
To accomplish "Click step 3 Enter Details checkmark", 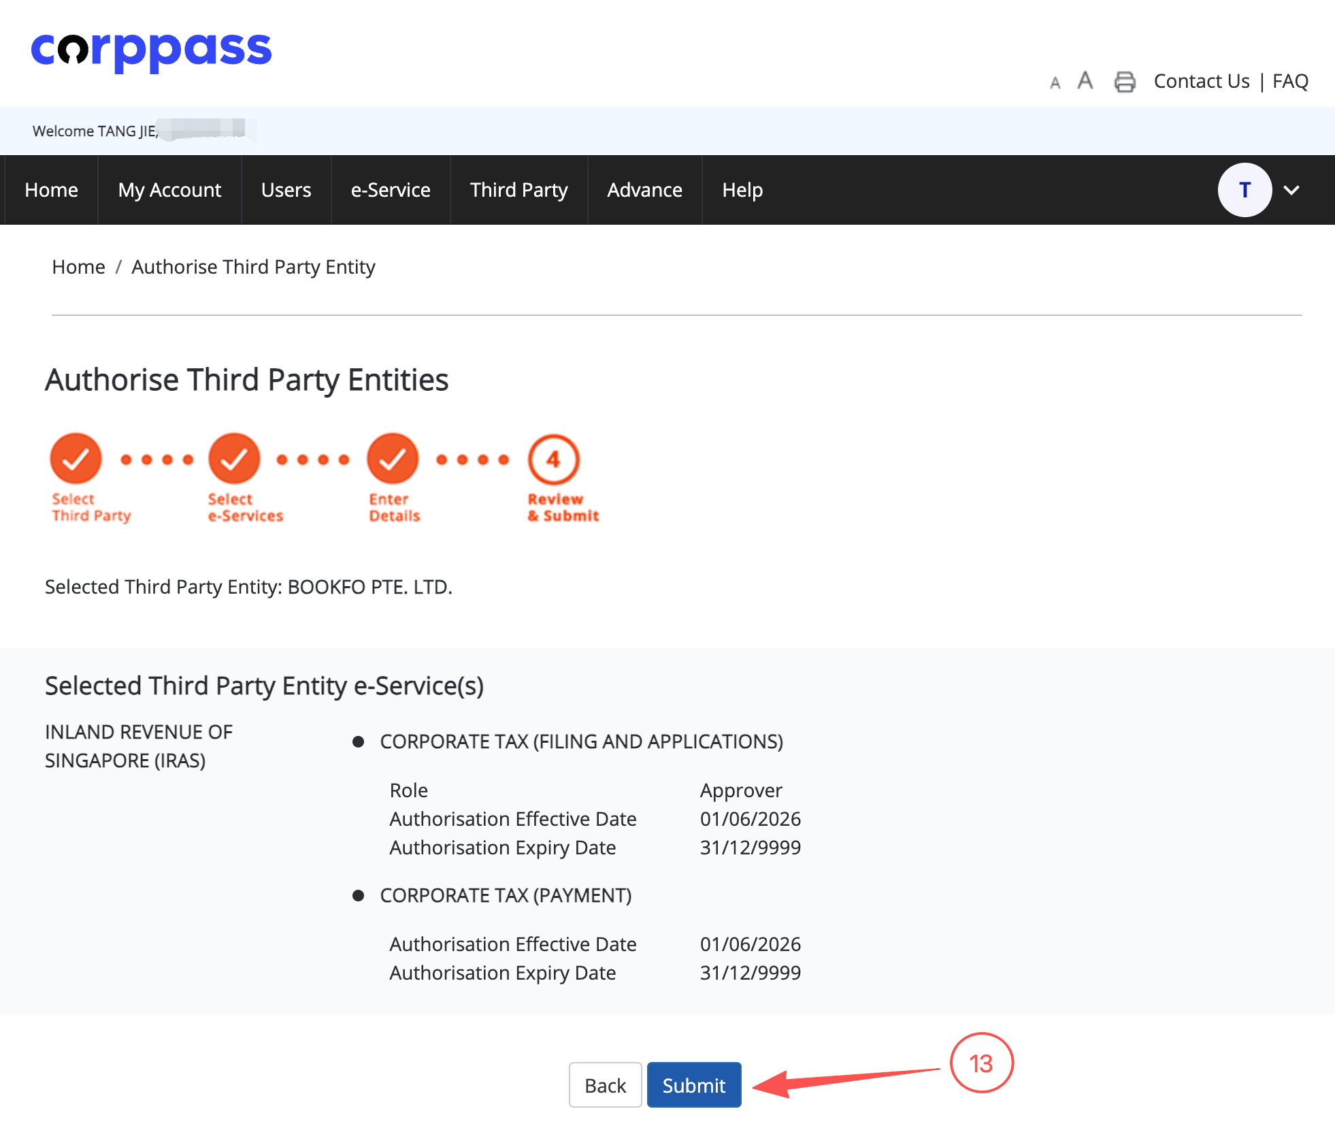I will 393,459.
